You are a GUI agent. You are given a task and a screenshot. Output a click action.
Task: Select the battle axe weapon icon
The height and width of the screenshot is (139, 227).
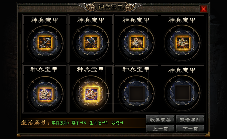tap(91, 42)
